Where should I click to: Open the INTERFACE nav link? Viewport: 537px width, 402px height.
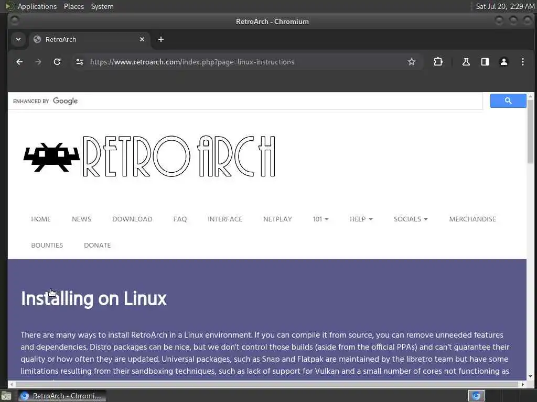[x=225, y=219]
